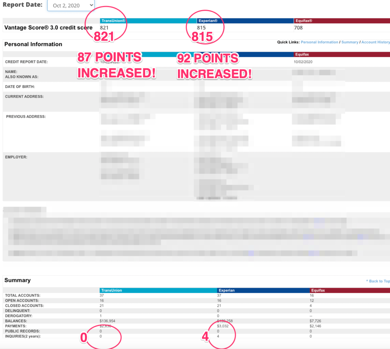Screen dimensions: 390x349
Task: Select Experian header in Summary table
Action: [x=227, y=291]
